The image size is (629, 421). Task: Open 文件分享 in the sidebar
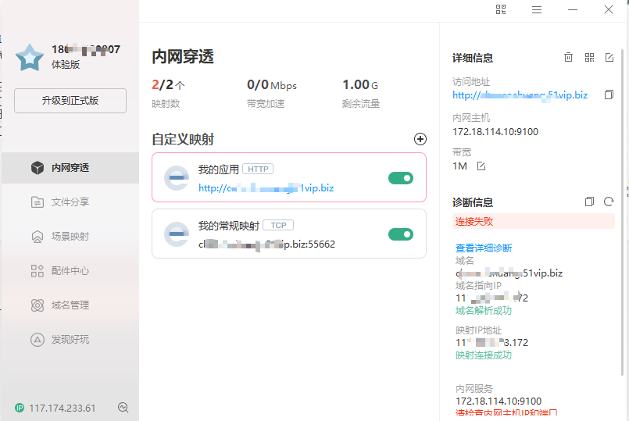tap(70, 202)
